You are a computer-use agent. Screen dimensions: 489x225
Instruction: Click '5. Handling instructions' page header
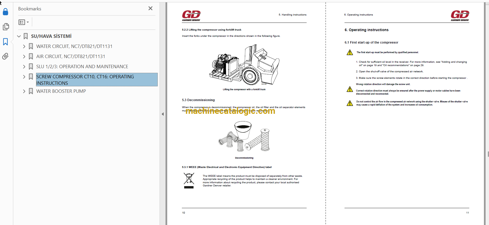pyautogui.click(x=293, y=15)
